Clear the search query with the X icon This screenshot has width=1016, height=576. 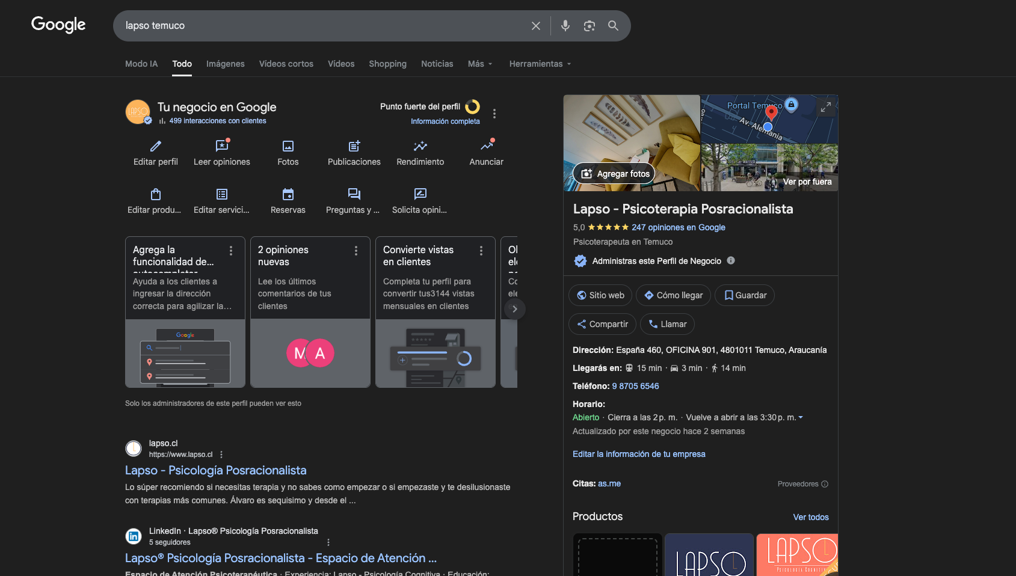tap(535, 26)
